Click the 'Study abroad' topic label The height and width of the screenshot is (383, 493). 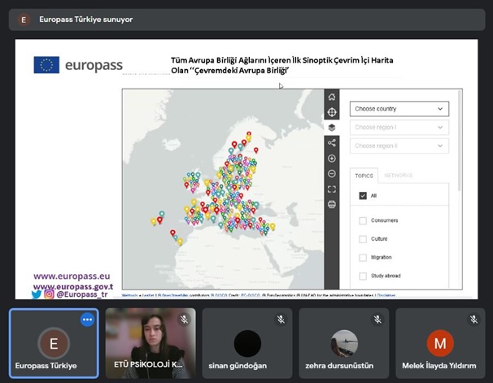pyautogui.click(x=386, y=276)
